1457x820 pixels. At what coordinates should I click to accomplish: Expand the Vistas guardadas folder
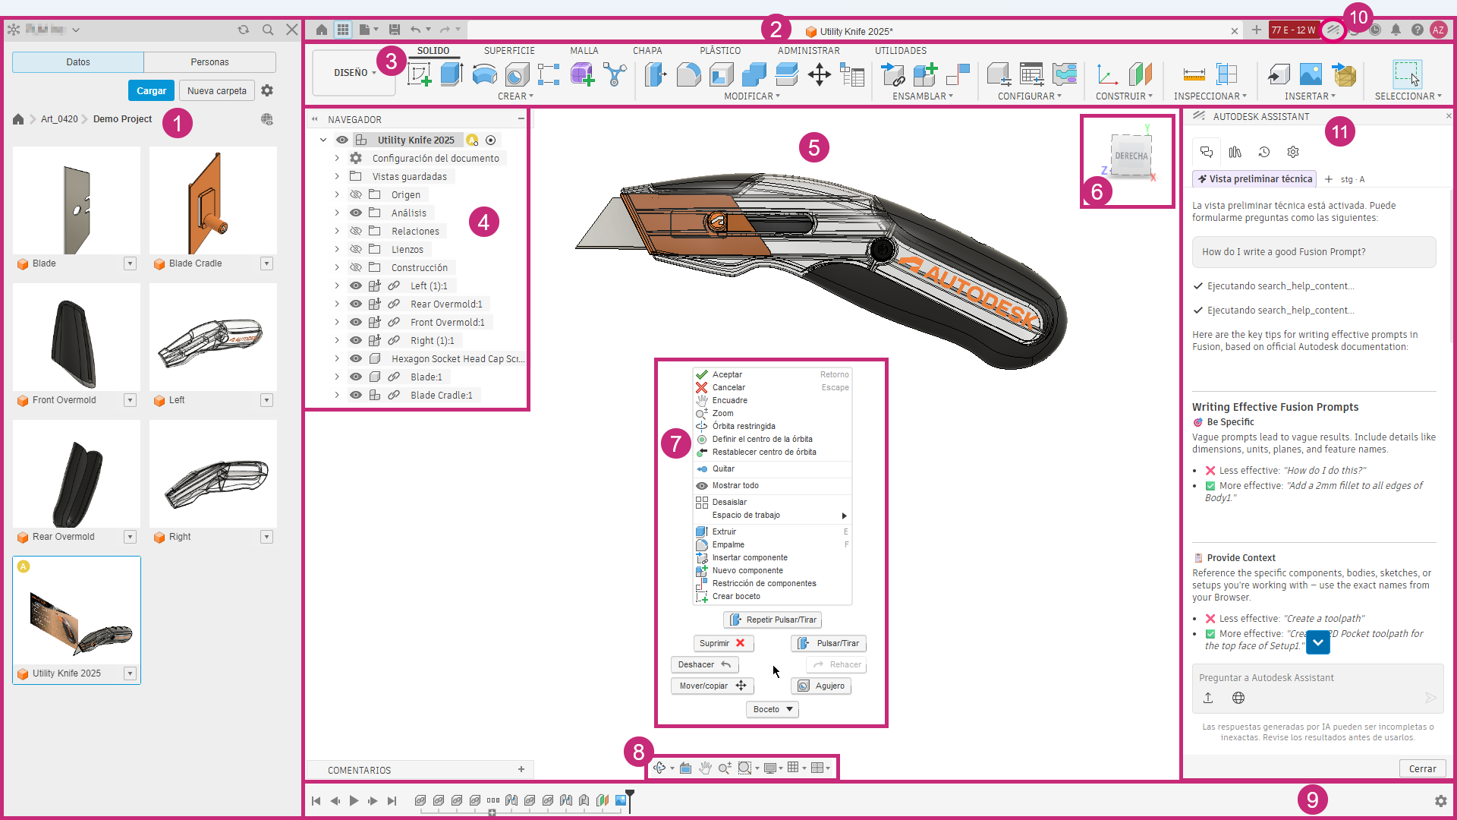[337, 176]
